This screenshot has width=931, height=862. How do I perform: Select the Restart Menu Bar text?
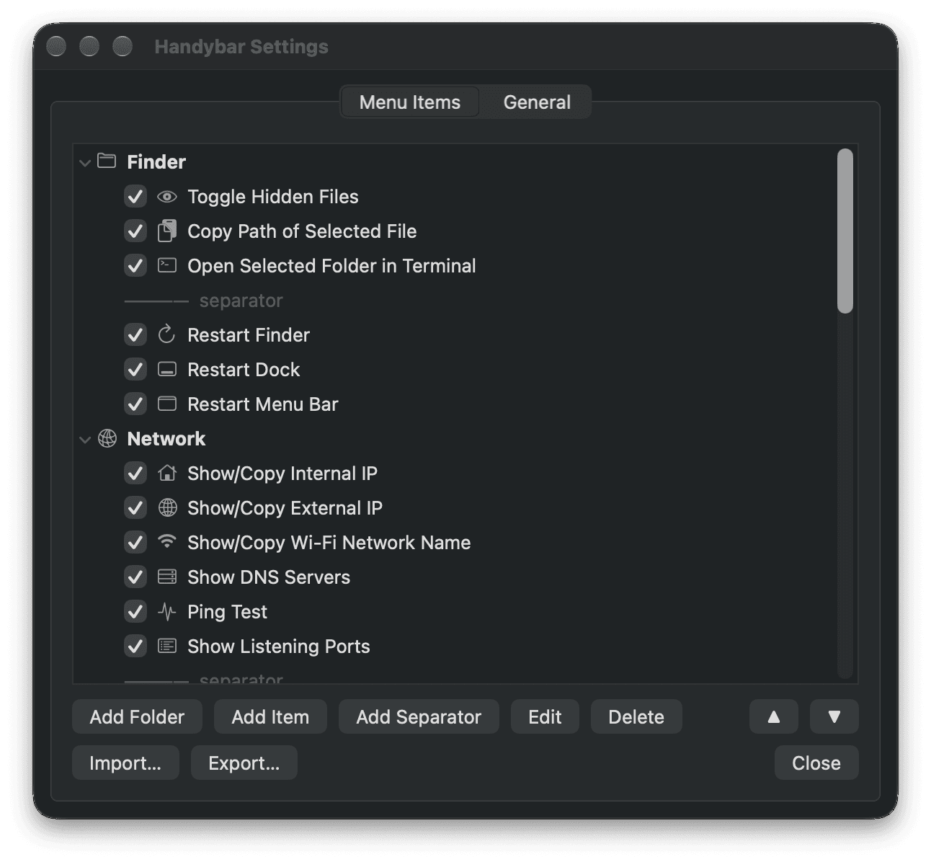[263, 404]
